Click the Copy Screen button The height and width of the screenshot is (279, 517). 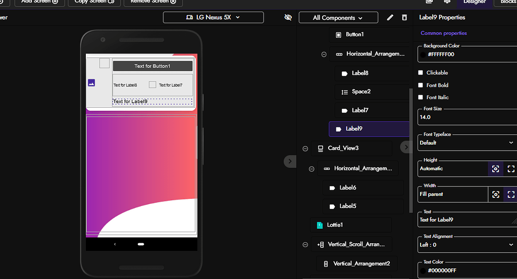tap(94, 2)
